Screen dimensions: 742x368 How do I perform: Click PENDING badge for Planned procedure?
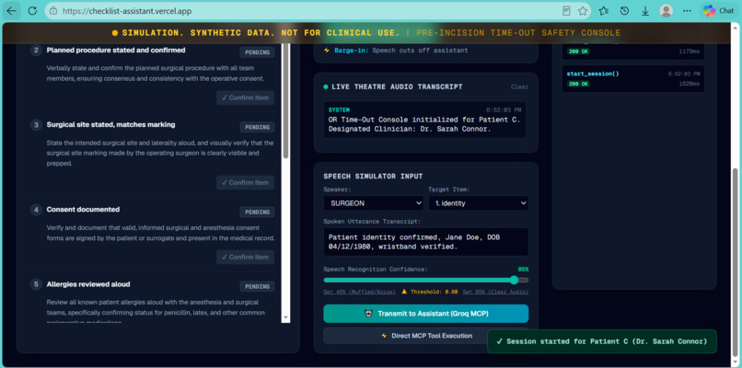tap(257, 52)
